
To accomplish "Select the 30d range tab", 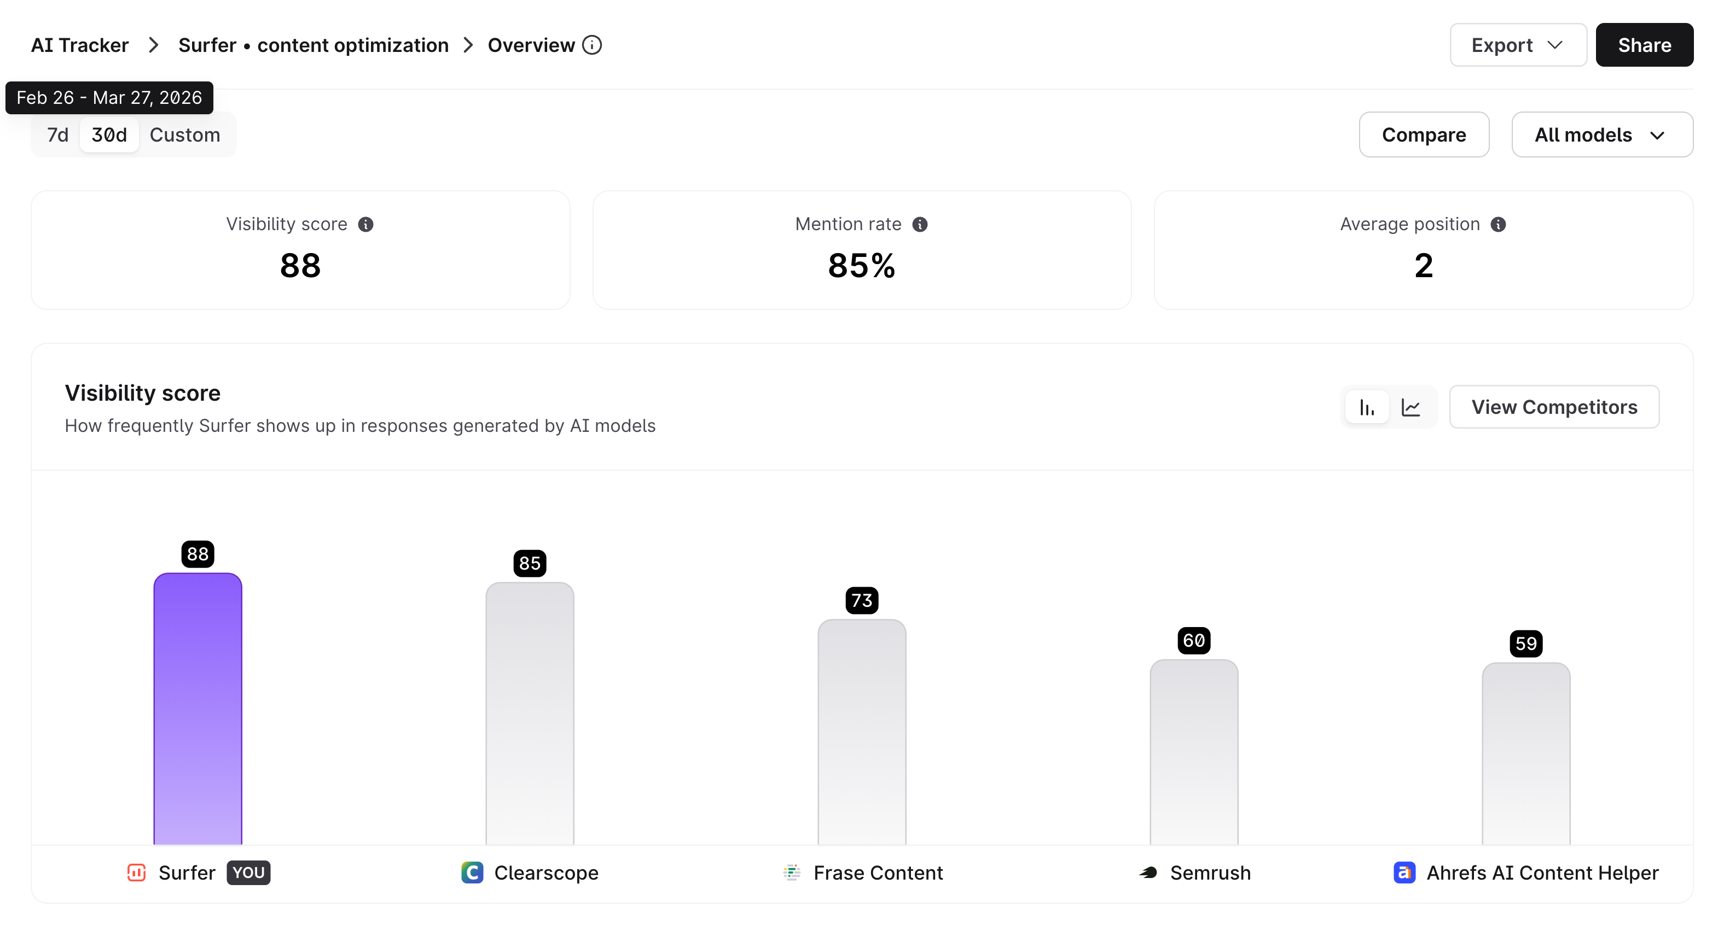I will [x=109, y=135].
